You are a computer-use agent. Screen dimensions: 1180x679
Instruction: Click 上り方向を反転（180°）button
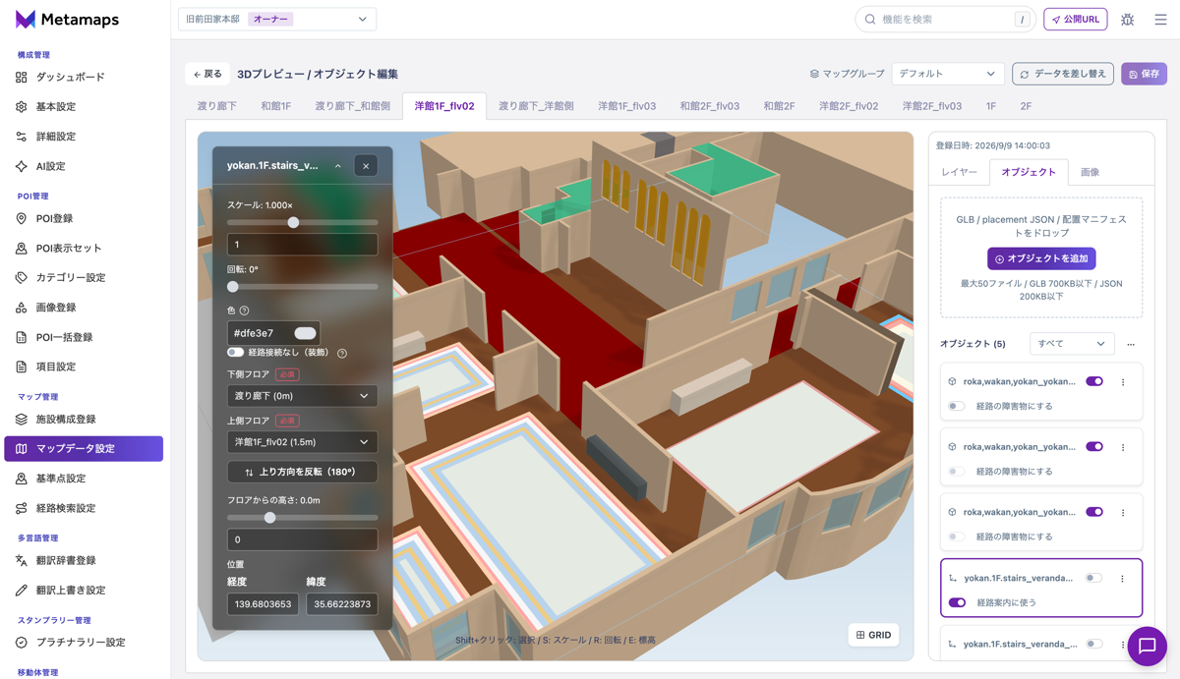click(302, 472)
